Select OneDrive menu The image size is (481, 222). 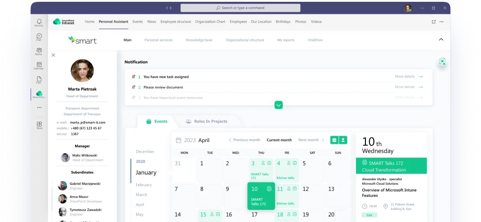315,40
